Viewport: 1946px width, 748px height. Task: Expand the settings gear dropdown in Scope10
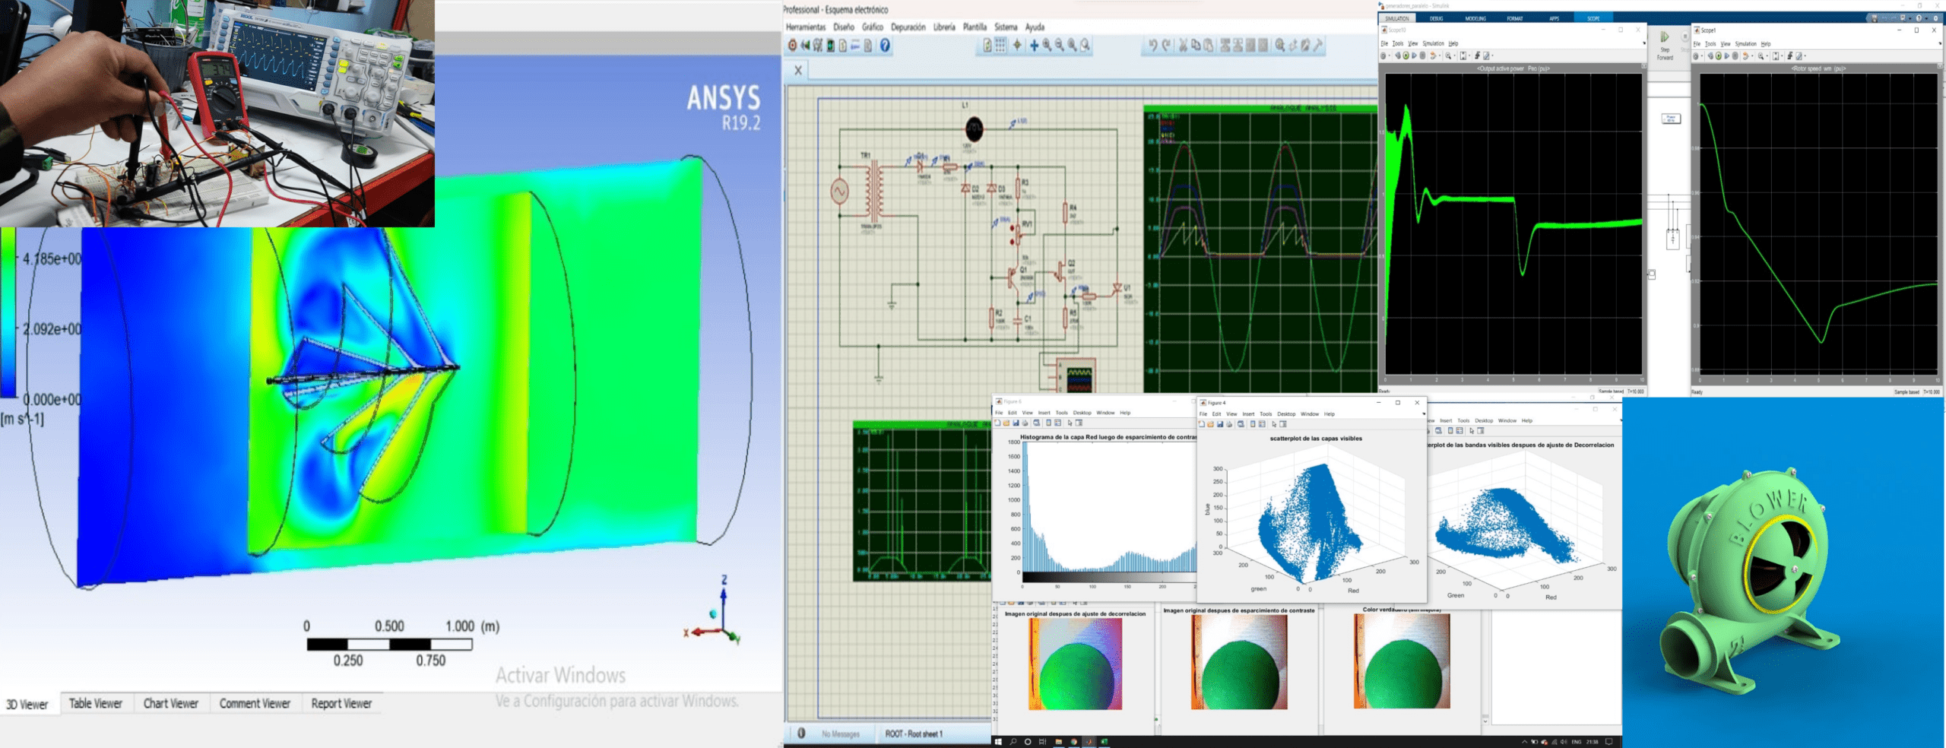click(1390, 56)
